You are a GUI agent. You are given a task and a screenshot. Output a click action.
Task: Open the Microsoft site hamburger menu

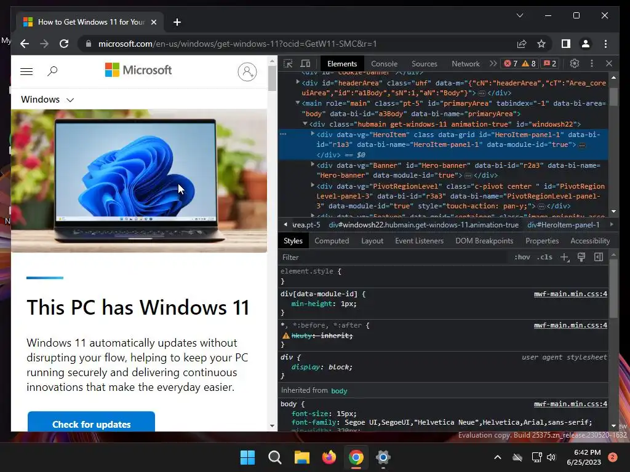tap(26, 71)
